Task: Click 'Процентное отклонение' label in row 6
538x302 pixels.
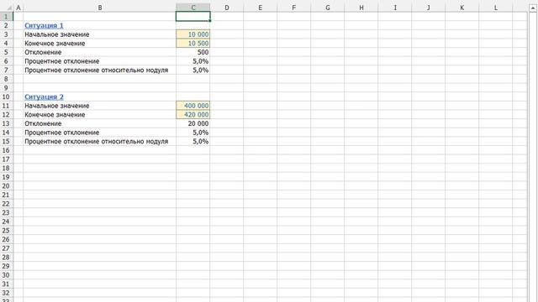Action: (x=61, y=61)
